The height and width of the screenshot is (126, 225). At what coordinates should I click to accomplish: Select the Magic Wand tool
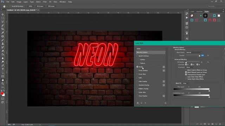point(3,25)
